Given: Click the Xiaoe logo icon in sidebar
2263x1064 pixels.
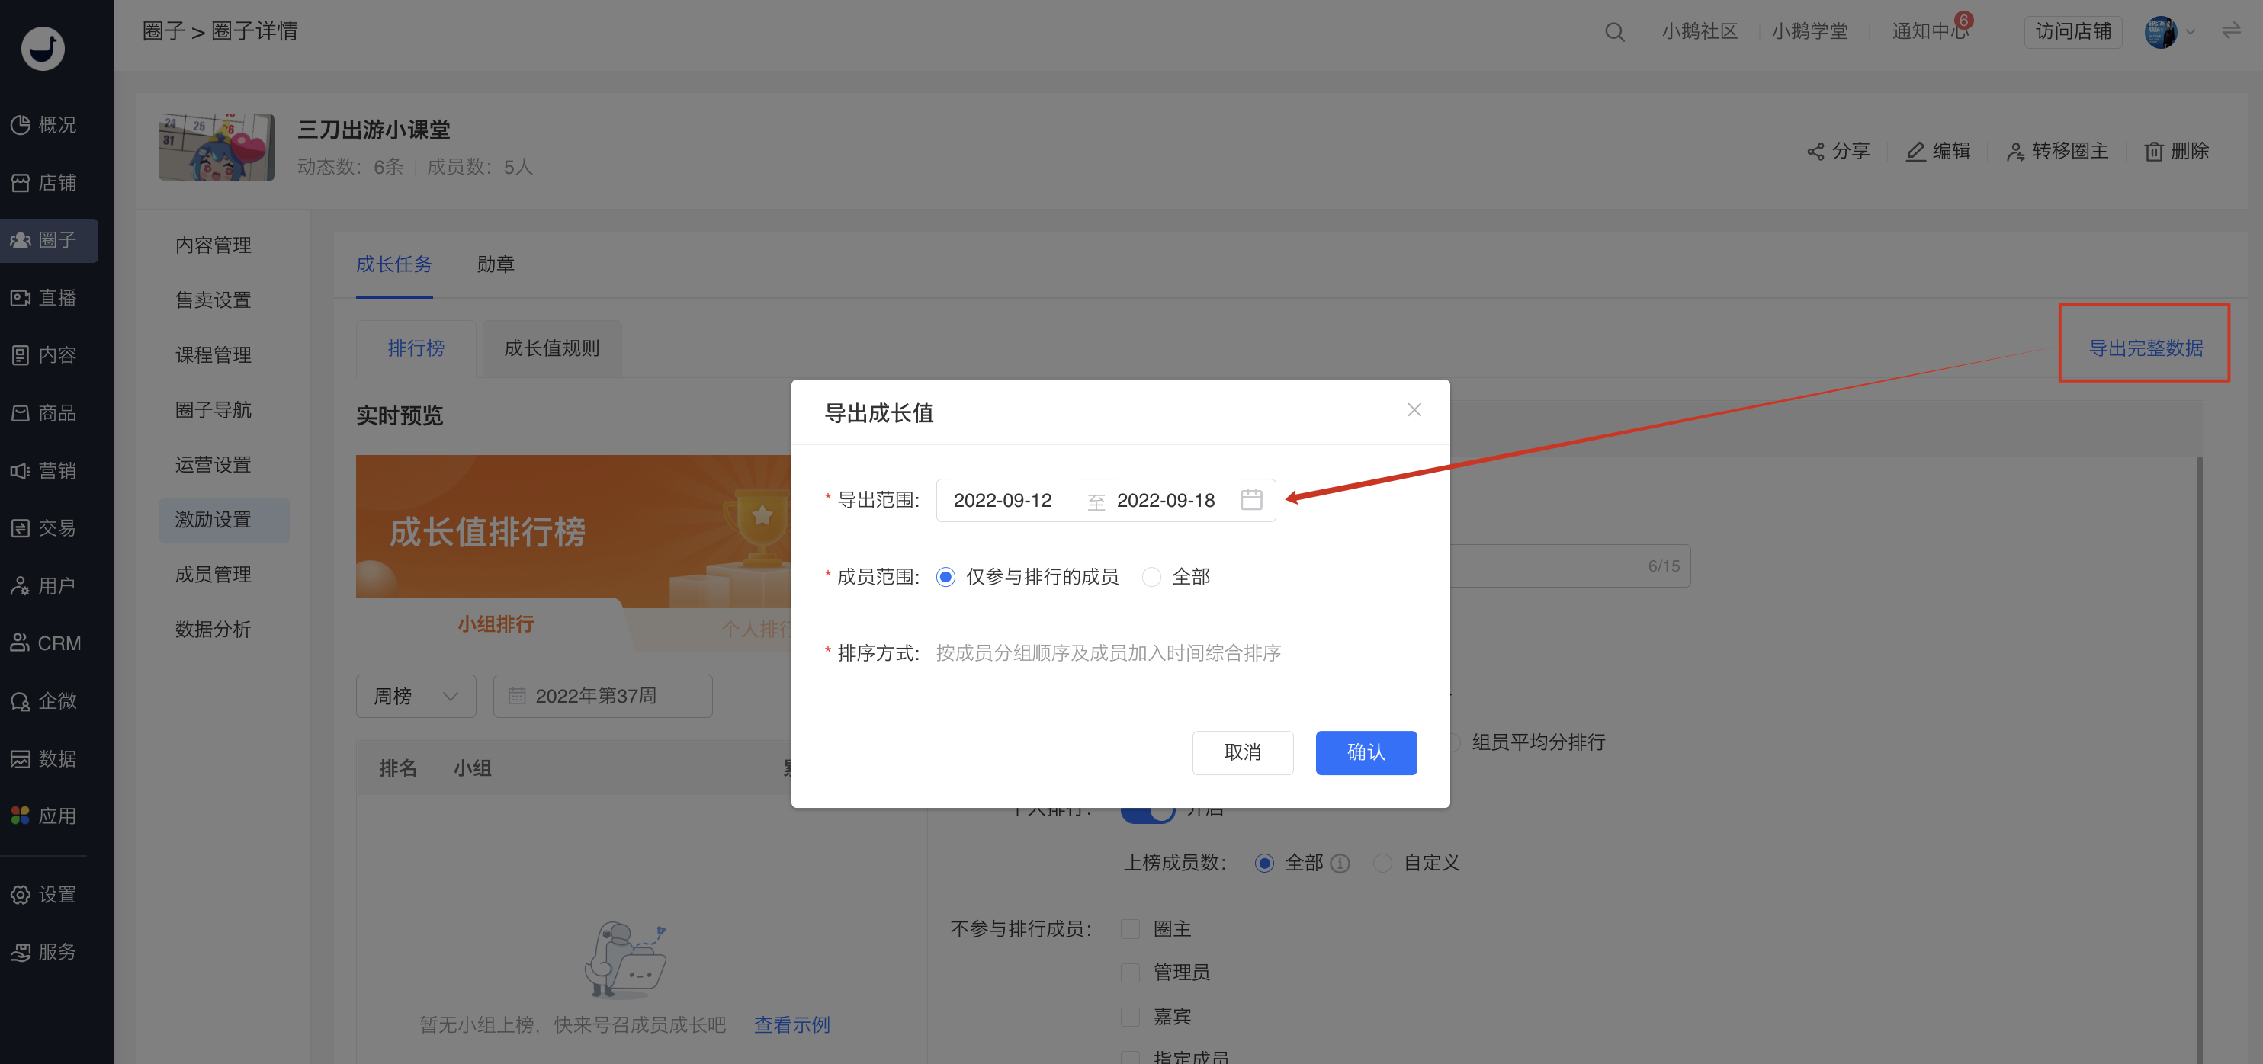Looking at the screenshot, I should tap(42, 48).
